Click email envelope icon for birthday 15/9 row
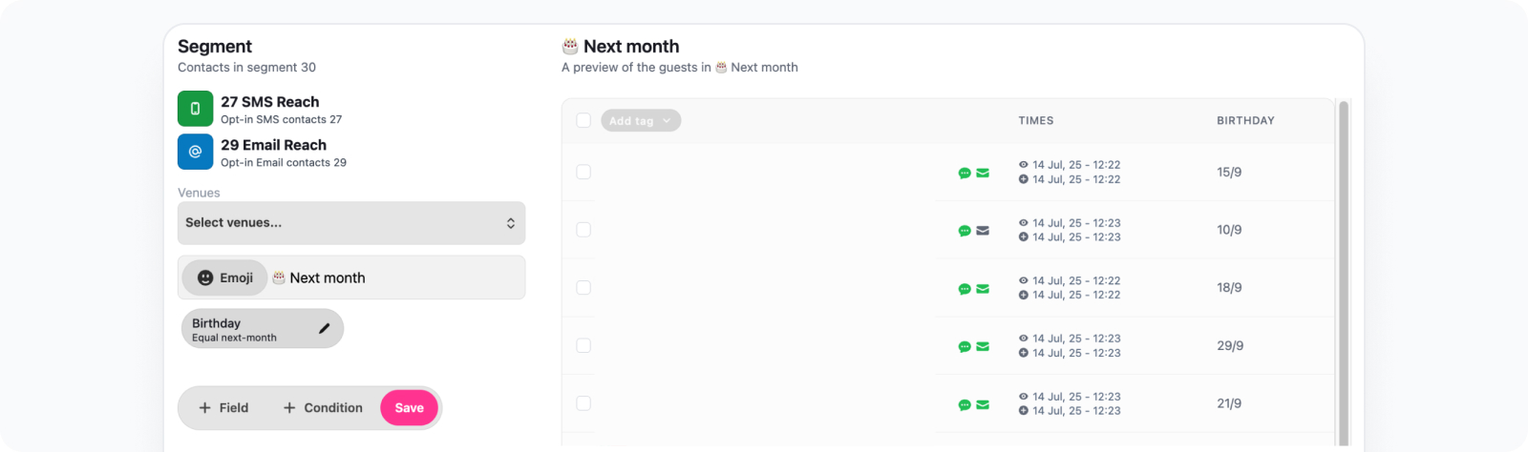Viewport: 1528px width, 452px height. [983, 173]
